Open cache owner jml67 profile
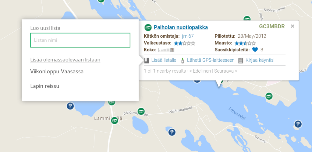This screenshot has height=152, width=312. tap(188, 36)
